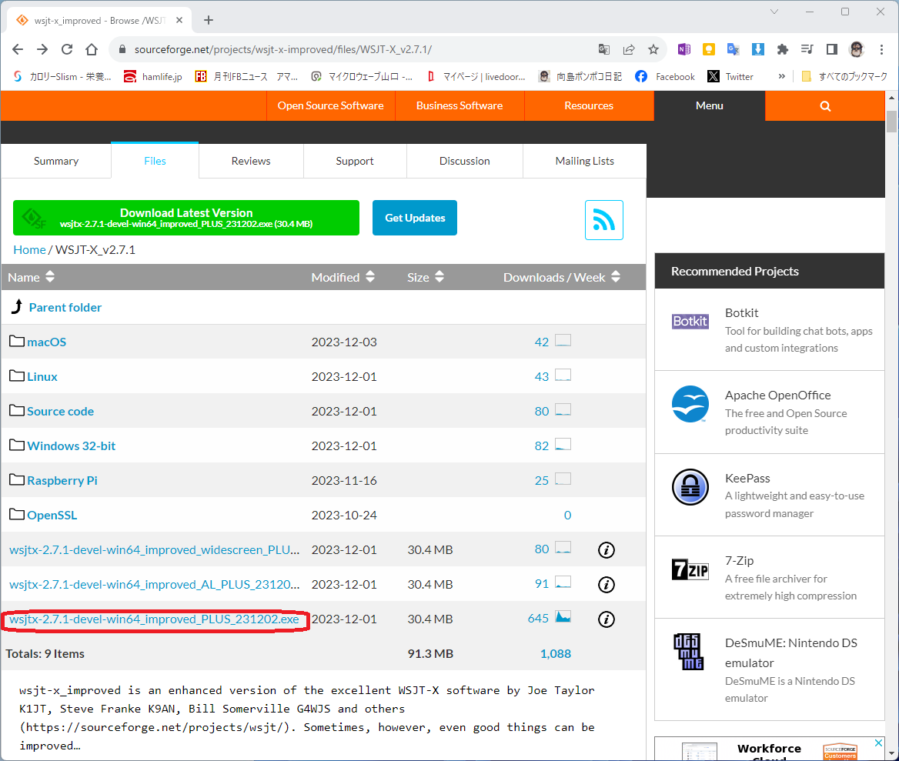Go to the Home breadcrumb link
The width and height of the screenshot is (899, 761).
[x=29, y=250]
